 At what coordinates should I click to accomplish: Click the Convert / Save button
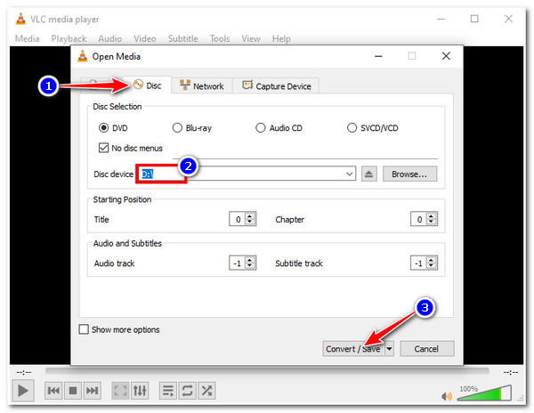[x=353, y=349]
